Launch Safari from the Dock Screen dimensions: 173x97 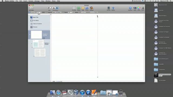[58, 92]
